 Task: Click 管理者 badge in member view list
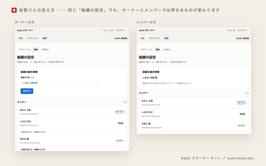click(x=242, y=114)
